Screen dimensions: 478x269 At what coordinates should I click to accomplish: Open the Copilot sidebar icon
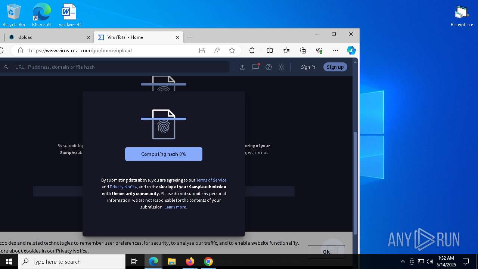(351, 50)
